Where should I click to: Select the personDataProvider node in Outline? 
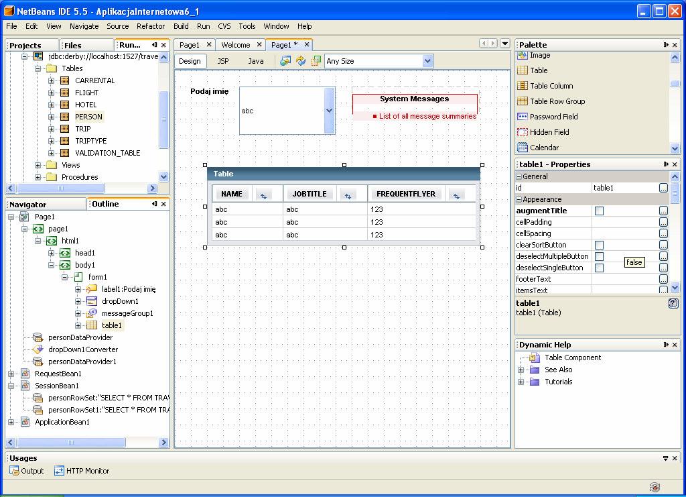80,337
